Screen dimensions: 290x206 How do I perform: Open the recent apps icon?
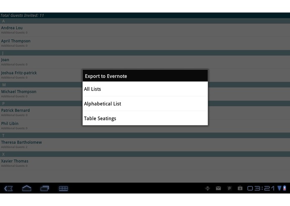coord(45,188)
